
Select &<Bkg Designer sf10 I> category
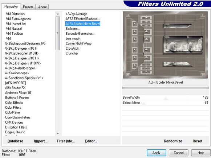(x=21, y=49)
